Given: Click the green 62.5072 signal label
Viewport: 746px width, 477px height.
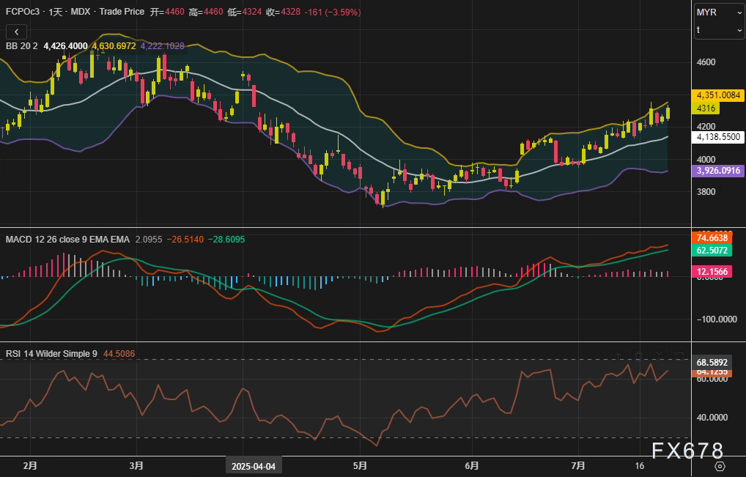Looking at the screenshot, I should 712,251.
